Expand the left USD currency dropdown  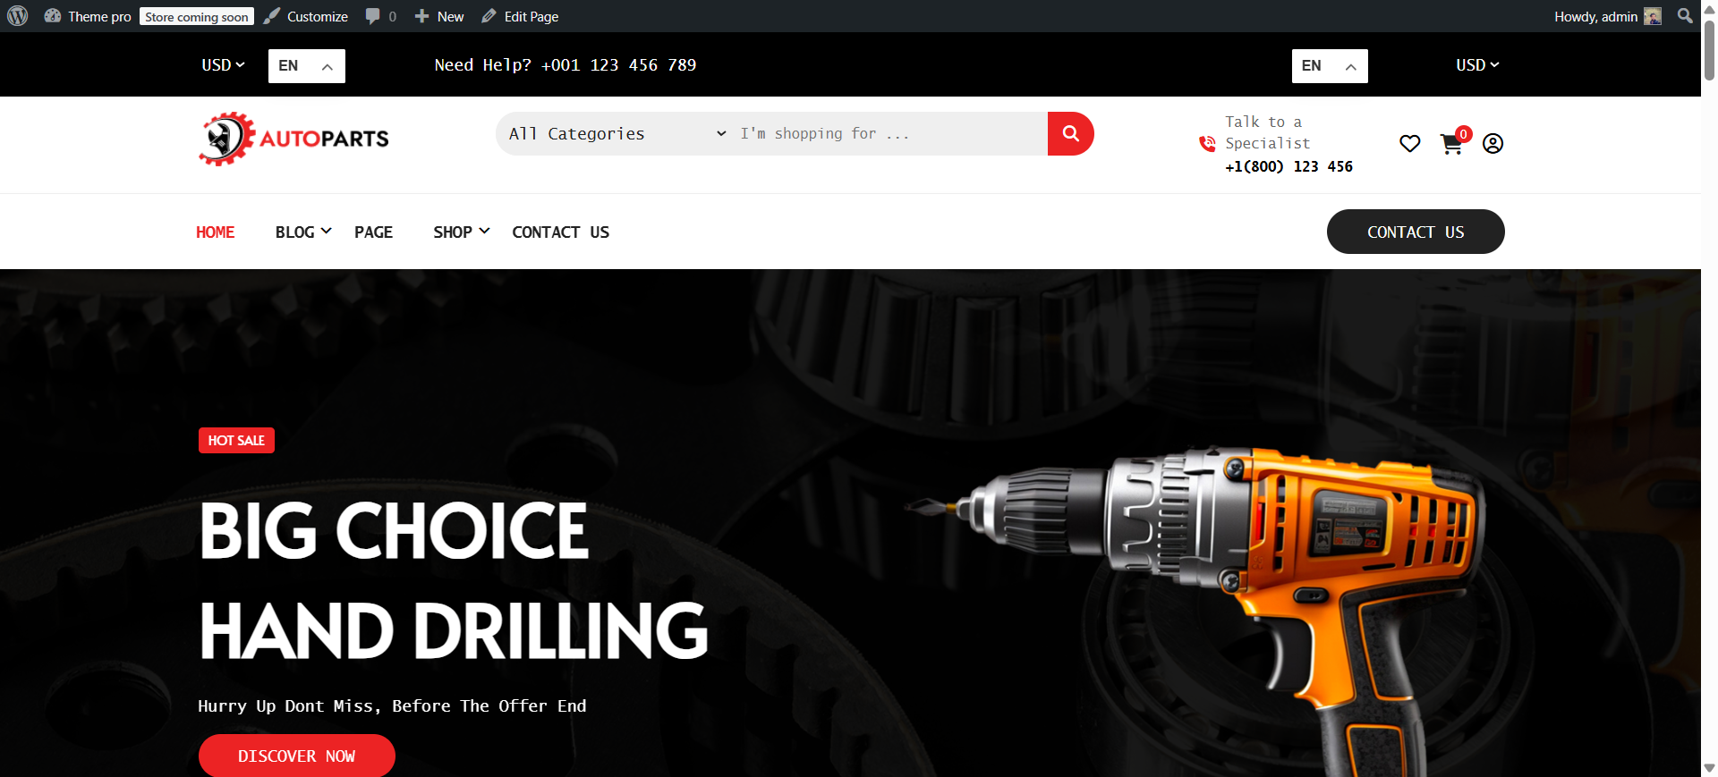[x=223, y=65]
